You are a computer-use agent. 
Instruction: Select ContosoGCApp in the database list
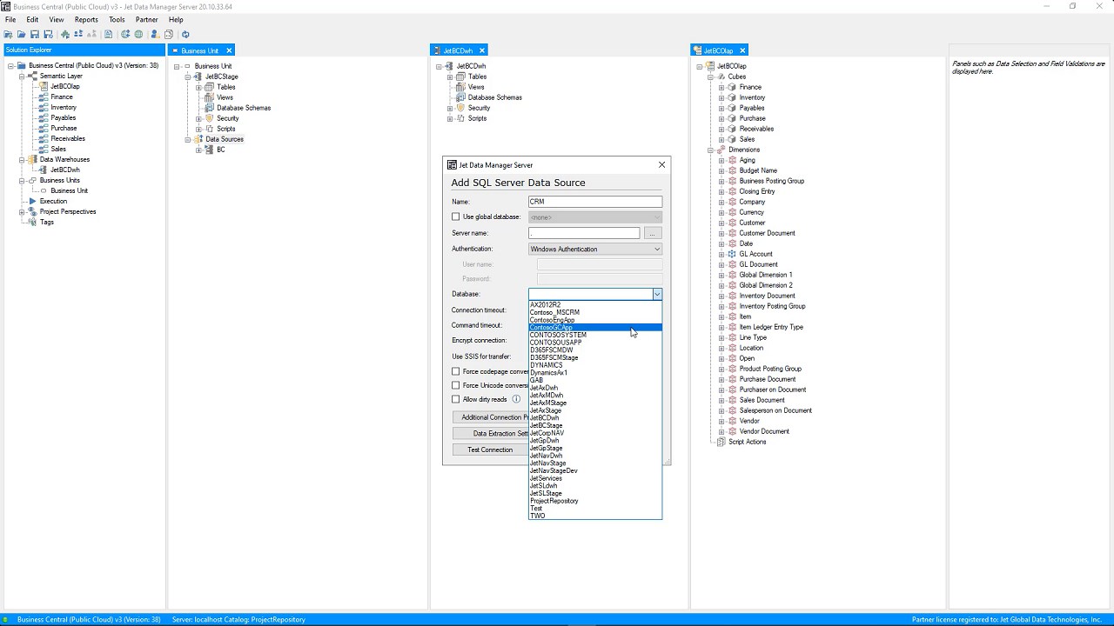[x=595, y=328]
